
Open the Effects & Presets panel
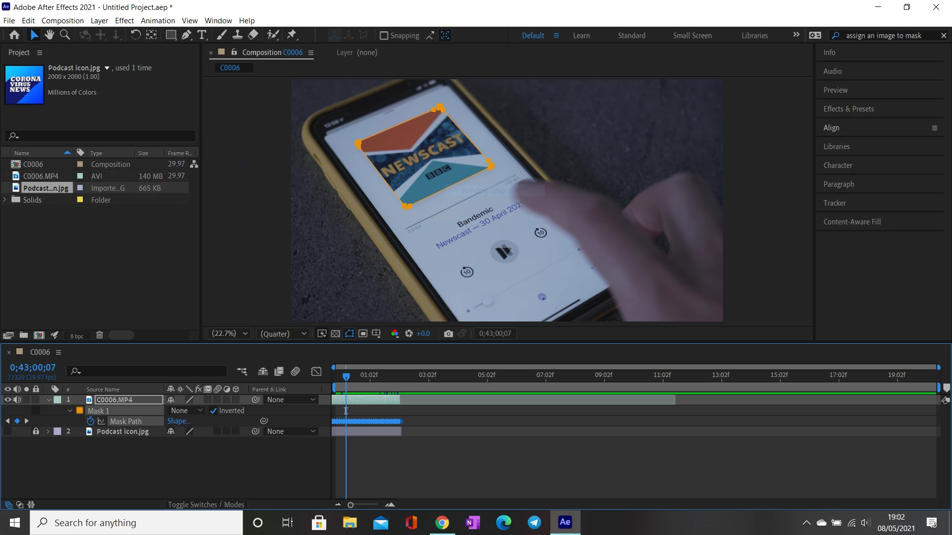click(848, 109)
